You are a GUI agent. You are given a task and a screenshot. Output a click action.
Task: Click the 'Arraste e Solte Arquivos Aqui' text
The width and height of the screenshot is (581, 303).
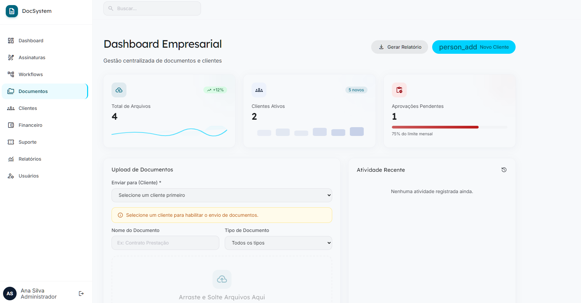(x=222, y=297)
